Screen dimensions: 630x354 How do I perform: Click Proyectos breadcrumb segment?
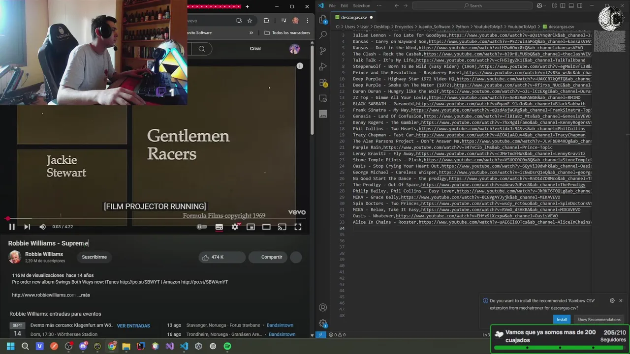point(404,27)
